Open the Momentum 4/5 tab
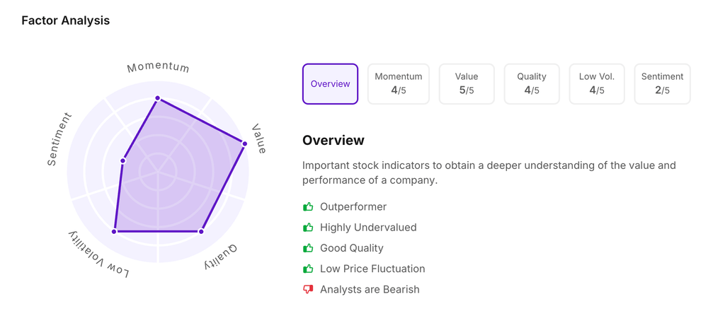725x323 pixels. 398,83
